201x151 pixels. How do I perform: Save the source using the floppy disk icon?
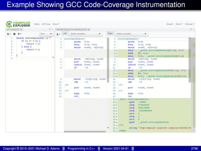click(14, 34)
